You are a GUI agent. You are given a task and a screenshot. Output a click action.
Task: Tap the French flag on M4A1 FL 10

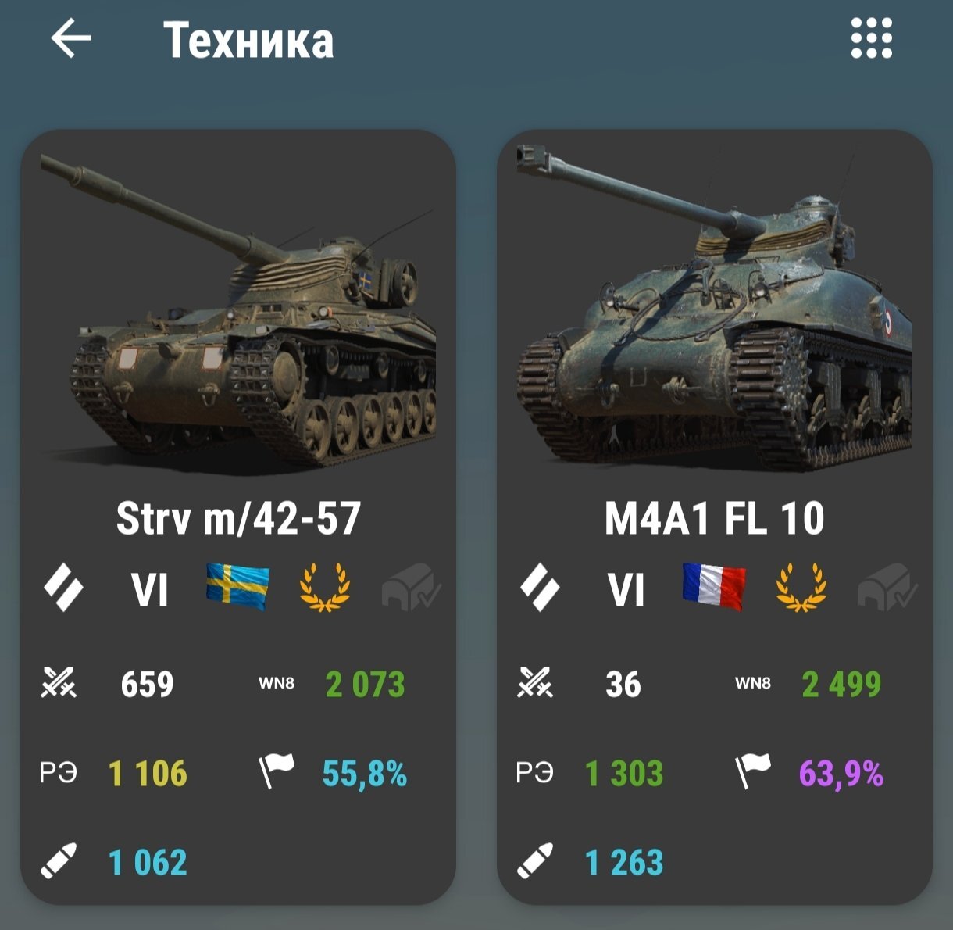coord(714,587)
